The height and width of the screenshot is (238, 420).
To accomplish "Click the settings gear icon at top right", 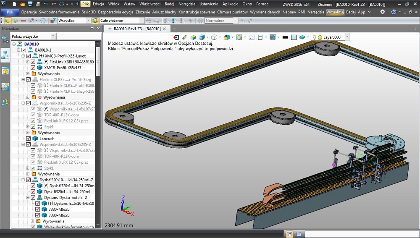I will tap(382, 12).
